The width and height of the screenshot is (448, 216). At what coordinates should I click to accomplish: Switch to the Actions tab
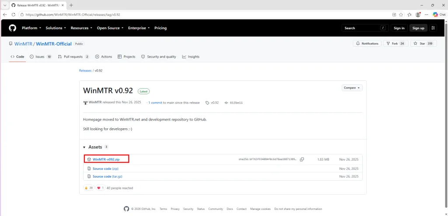[104, 57]
